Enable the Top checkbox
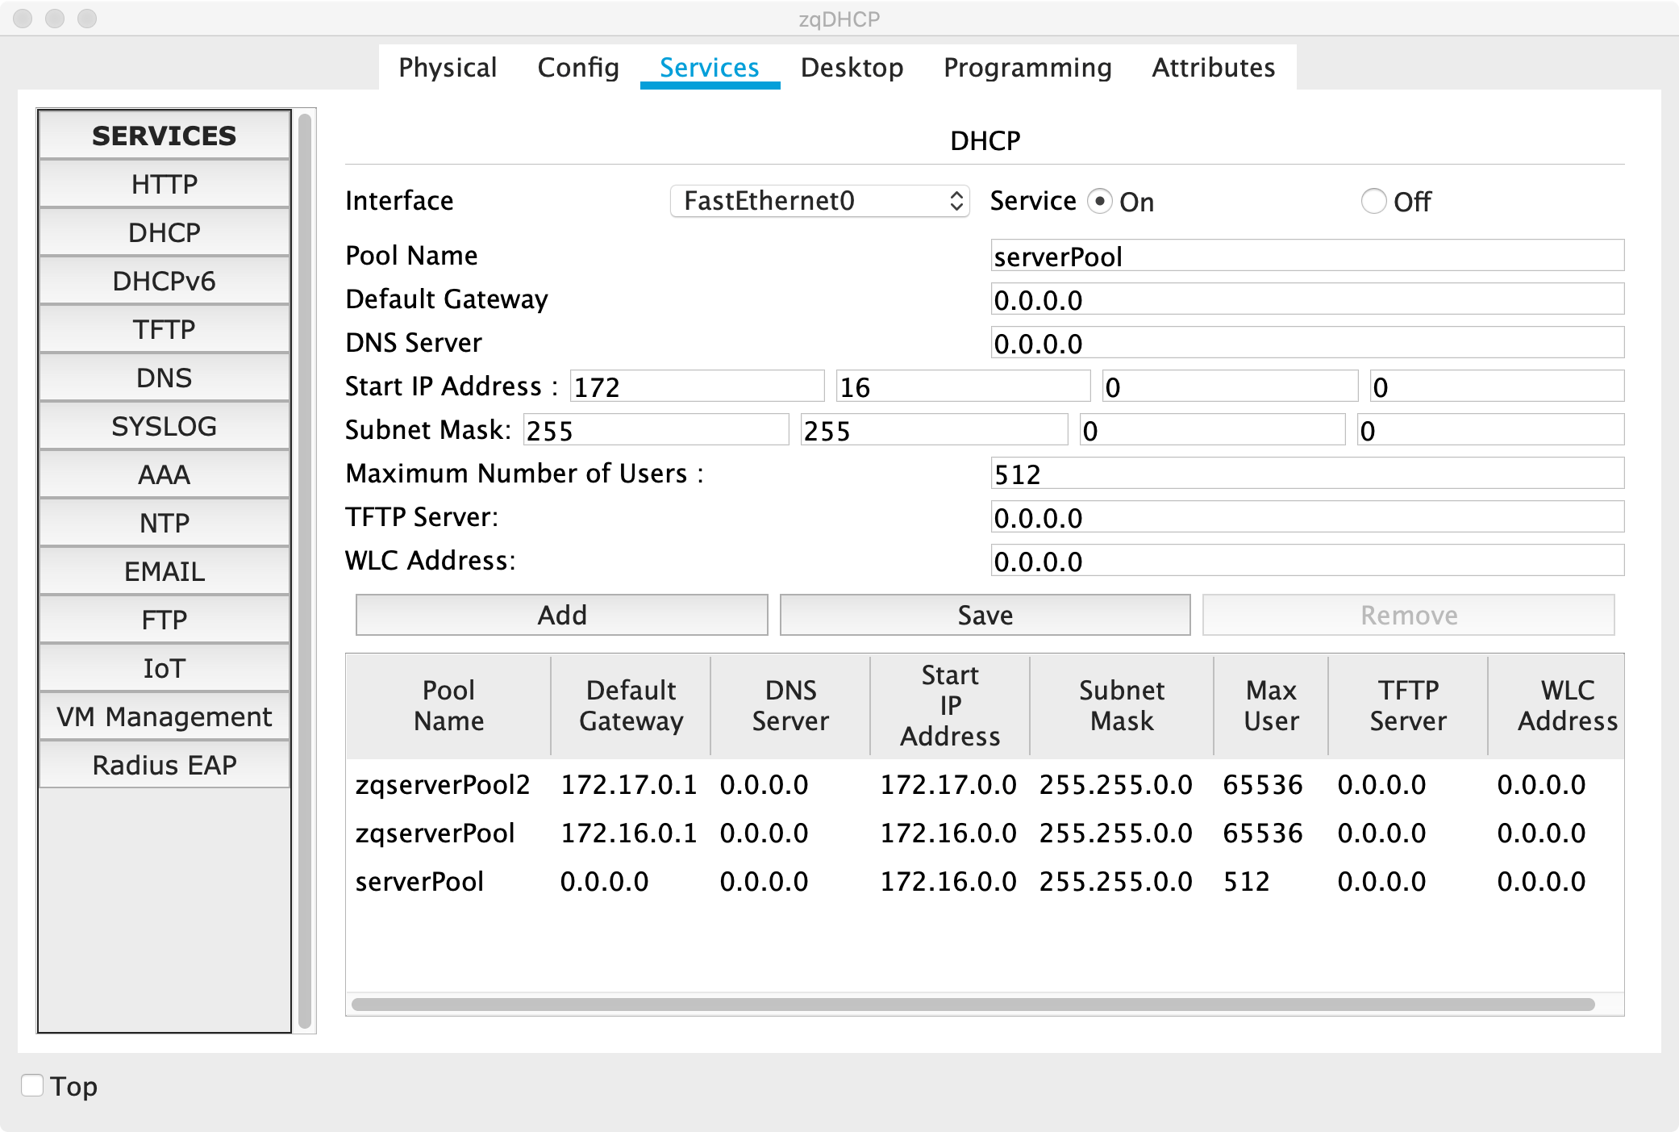 [32, 1085]
